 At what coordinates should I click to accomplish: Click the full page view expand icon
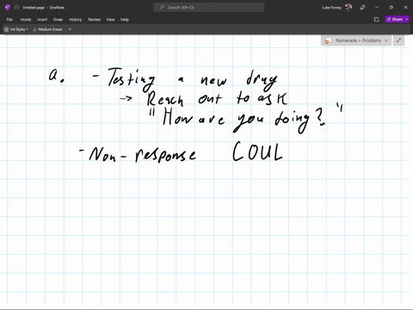point(398,40)
